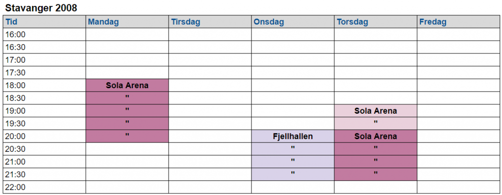Click the Tid column header
Viewport: 502px width, 195px height.
[45, 22]
